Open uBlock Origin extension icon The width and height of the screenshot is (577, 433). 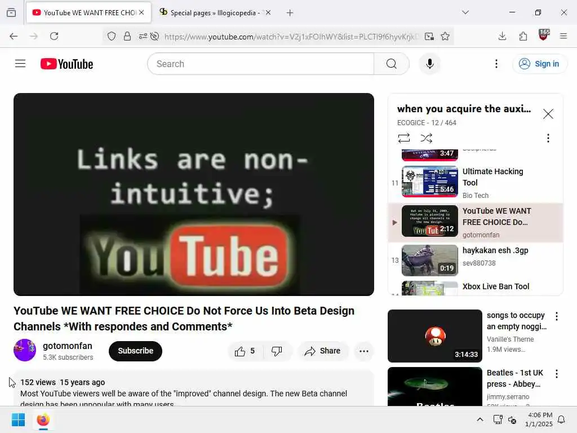coord(544,35)
